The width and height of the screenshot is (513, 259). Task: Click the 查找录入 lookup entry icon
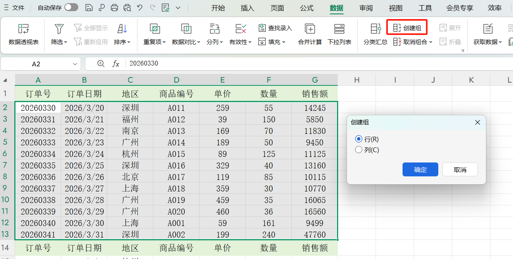click(x=275, y=27)
